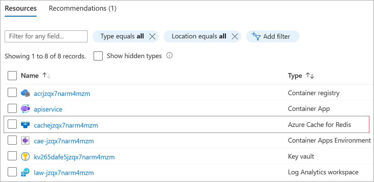Click the Key vault resource icon
The width and height of the screenshot is (374, 182).
coord(25,157)
